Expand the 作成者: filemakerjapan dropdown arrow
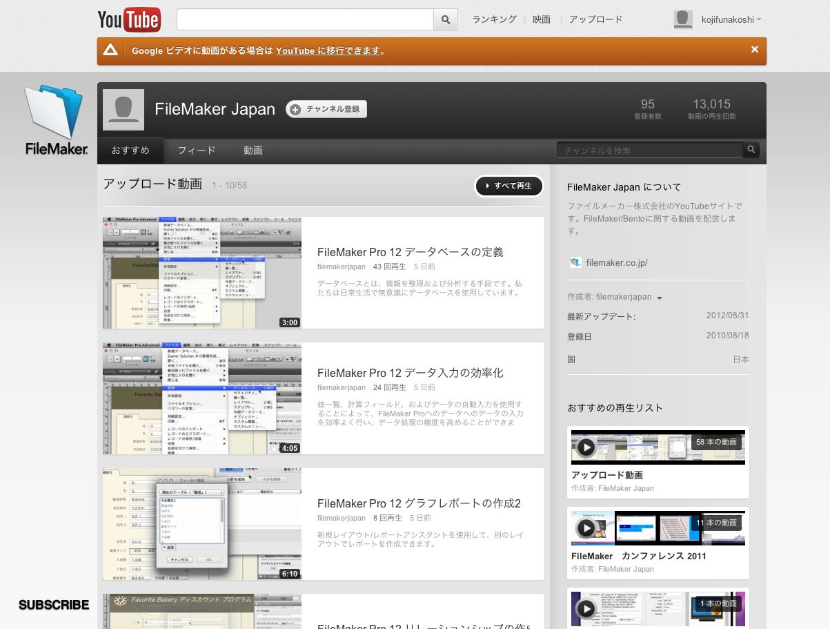Image resolution: width=830 pixels, height=629 pixels. pos(660,298)
